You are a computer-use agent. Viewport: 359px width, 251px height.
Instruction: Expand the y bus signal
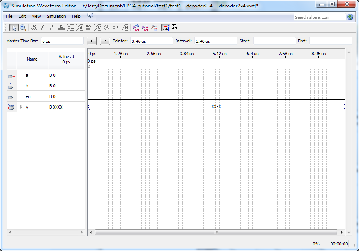(x=22, y=107)
